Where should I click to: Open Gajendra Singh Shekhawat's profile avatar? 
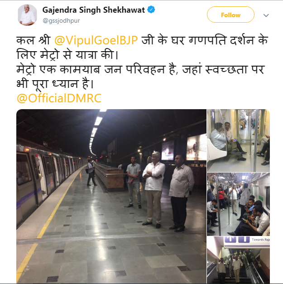tap(27, 15)
